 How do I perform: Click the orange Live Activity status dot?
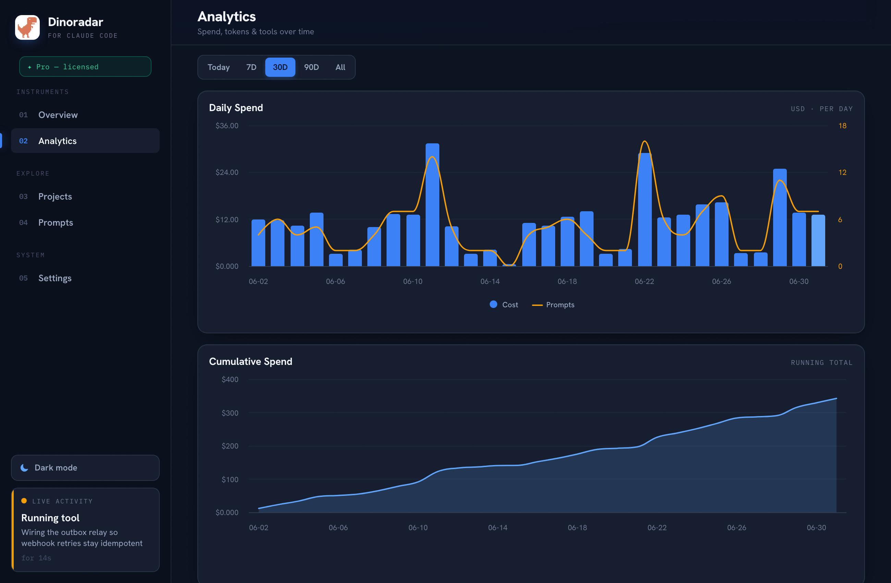pyautogui.click(x=24, y=501)
